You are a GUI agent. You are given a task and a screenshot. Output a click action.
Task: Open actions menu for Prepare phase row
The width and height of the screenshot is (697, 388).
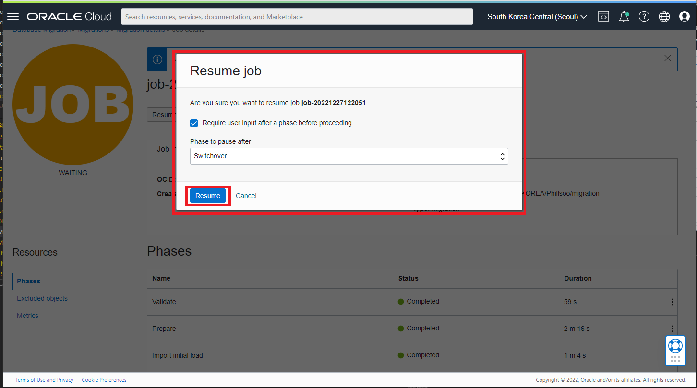point(672,329)
